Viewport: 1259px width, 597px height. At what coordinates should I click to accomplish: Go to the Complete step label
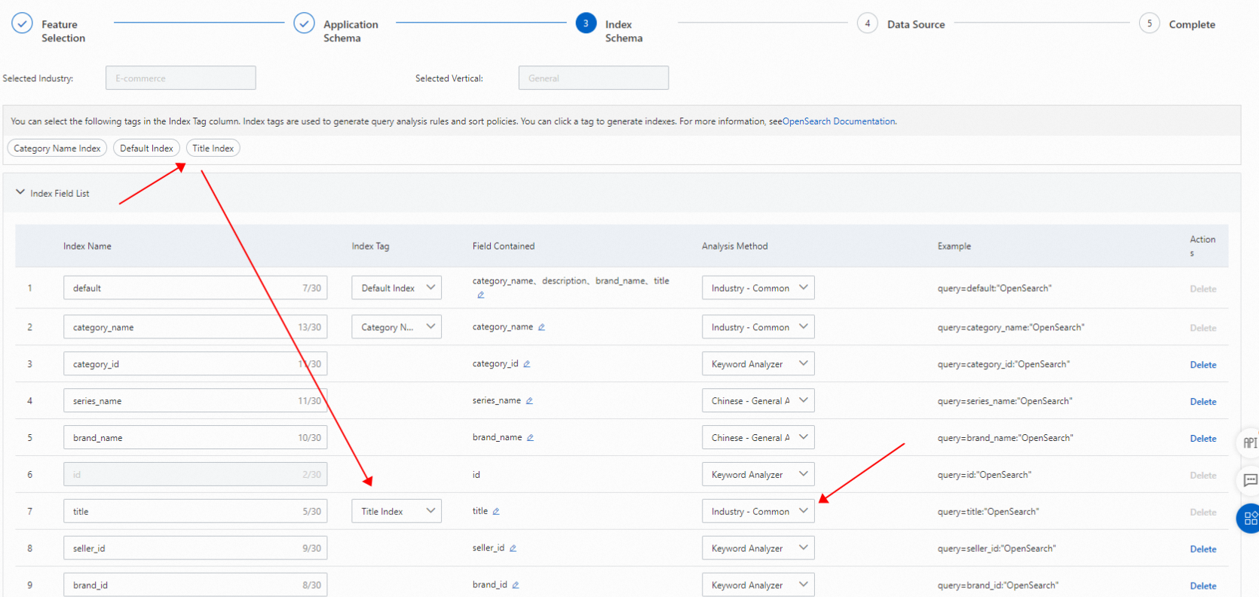coord(1192,24)
